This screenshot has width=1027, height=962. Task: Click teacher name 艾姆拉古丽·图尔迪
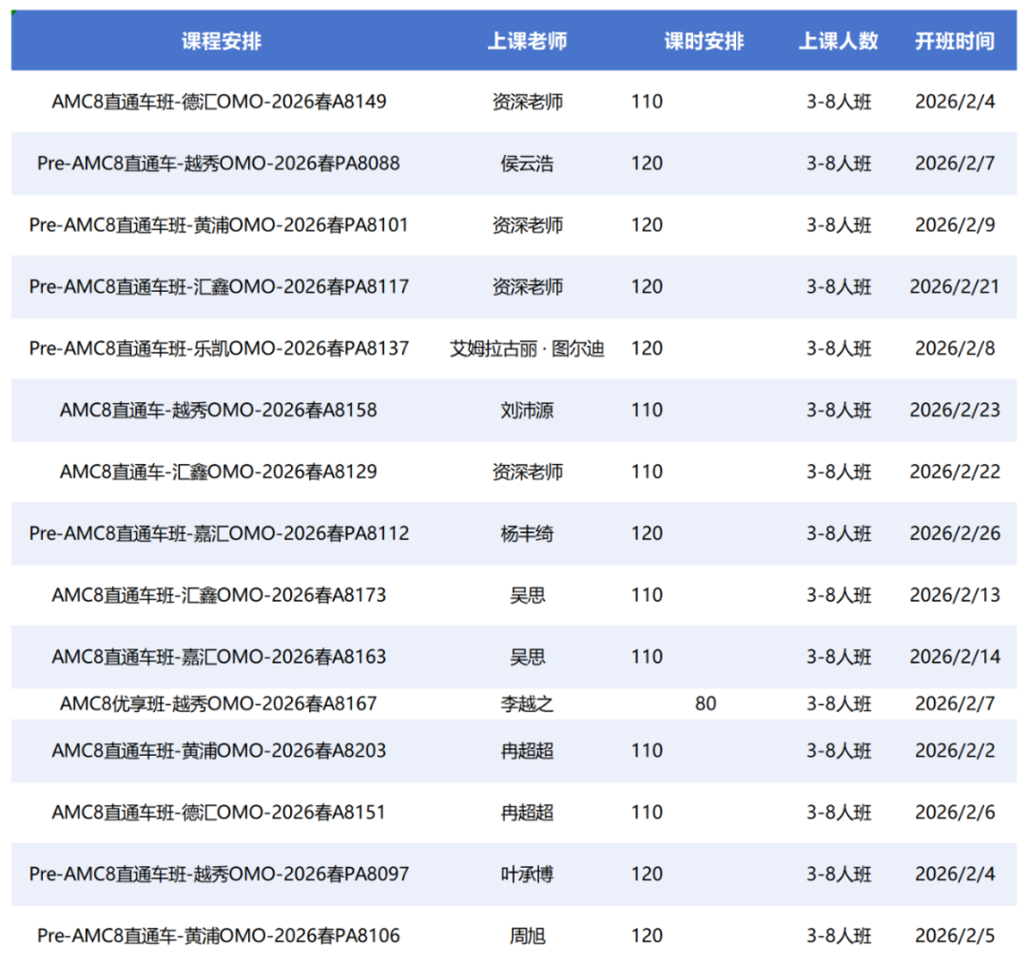click(x=529, y=349)
